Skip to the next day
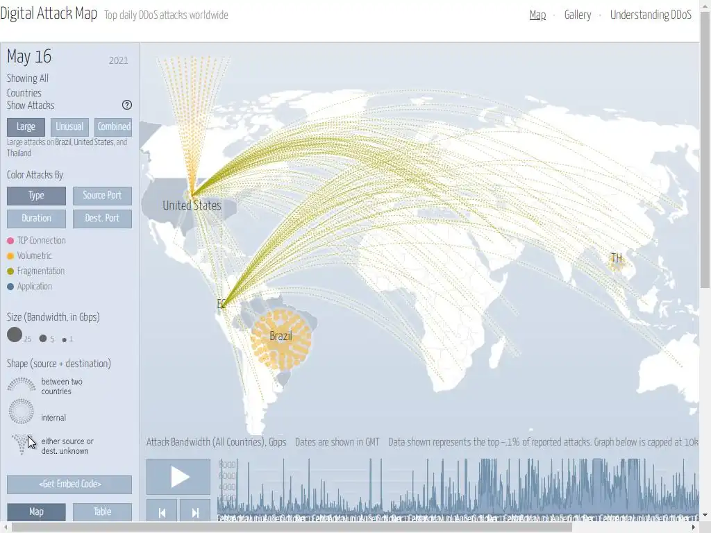This screenshot has height=533, width=711. (195, 512)
